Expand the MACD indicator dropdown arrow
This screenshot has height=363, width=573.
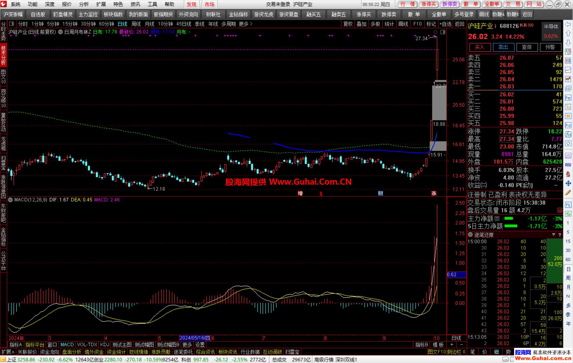[10, 200]
